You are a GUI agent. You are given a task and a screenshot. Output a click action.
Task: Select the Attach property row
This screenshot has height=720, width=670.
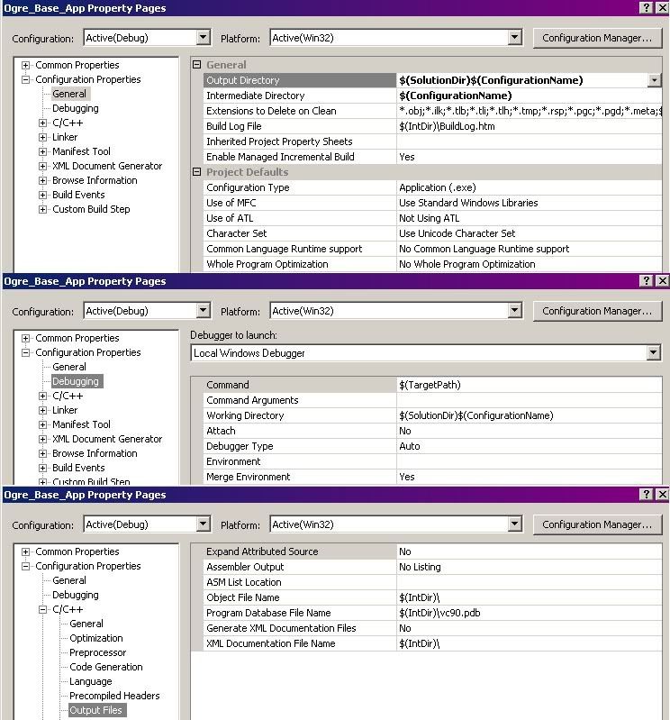[x=433, y=431]
